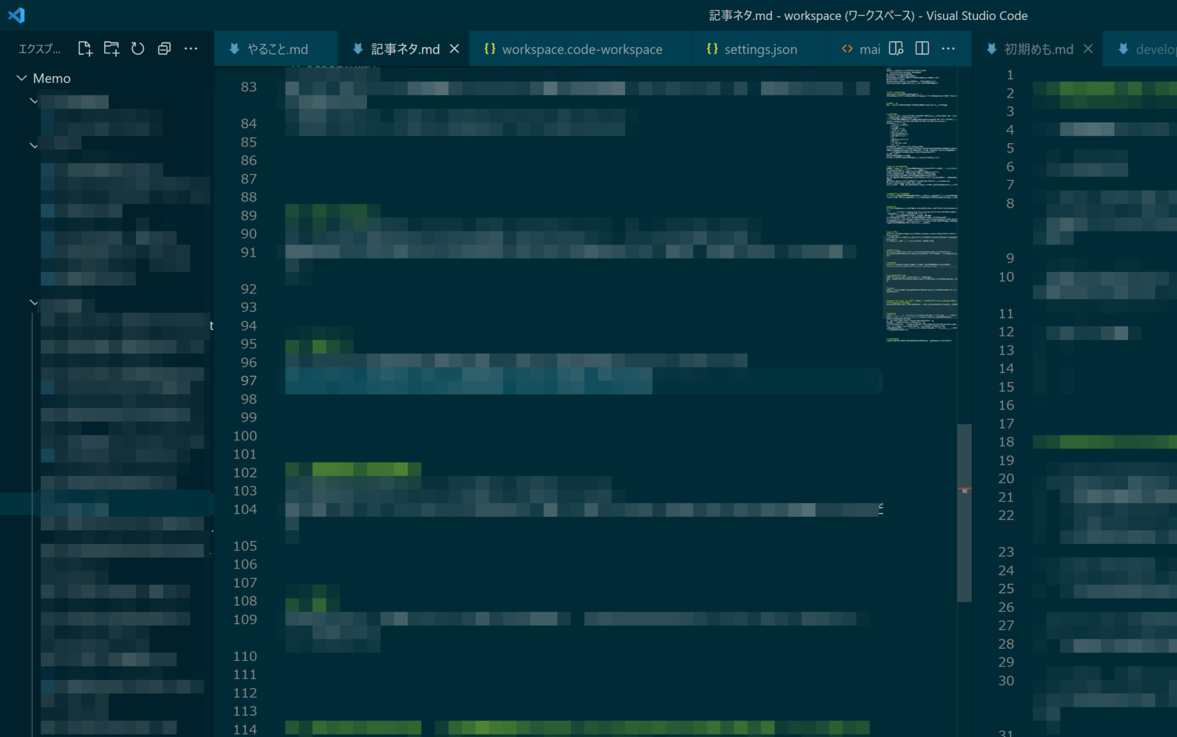
Task: Click line number 18 in right editor
Action: coord(1006,442)
